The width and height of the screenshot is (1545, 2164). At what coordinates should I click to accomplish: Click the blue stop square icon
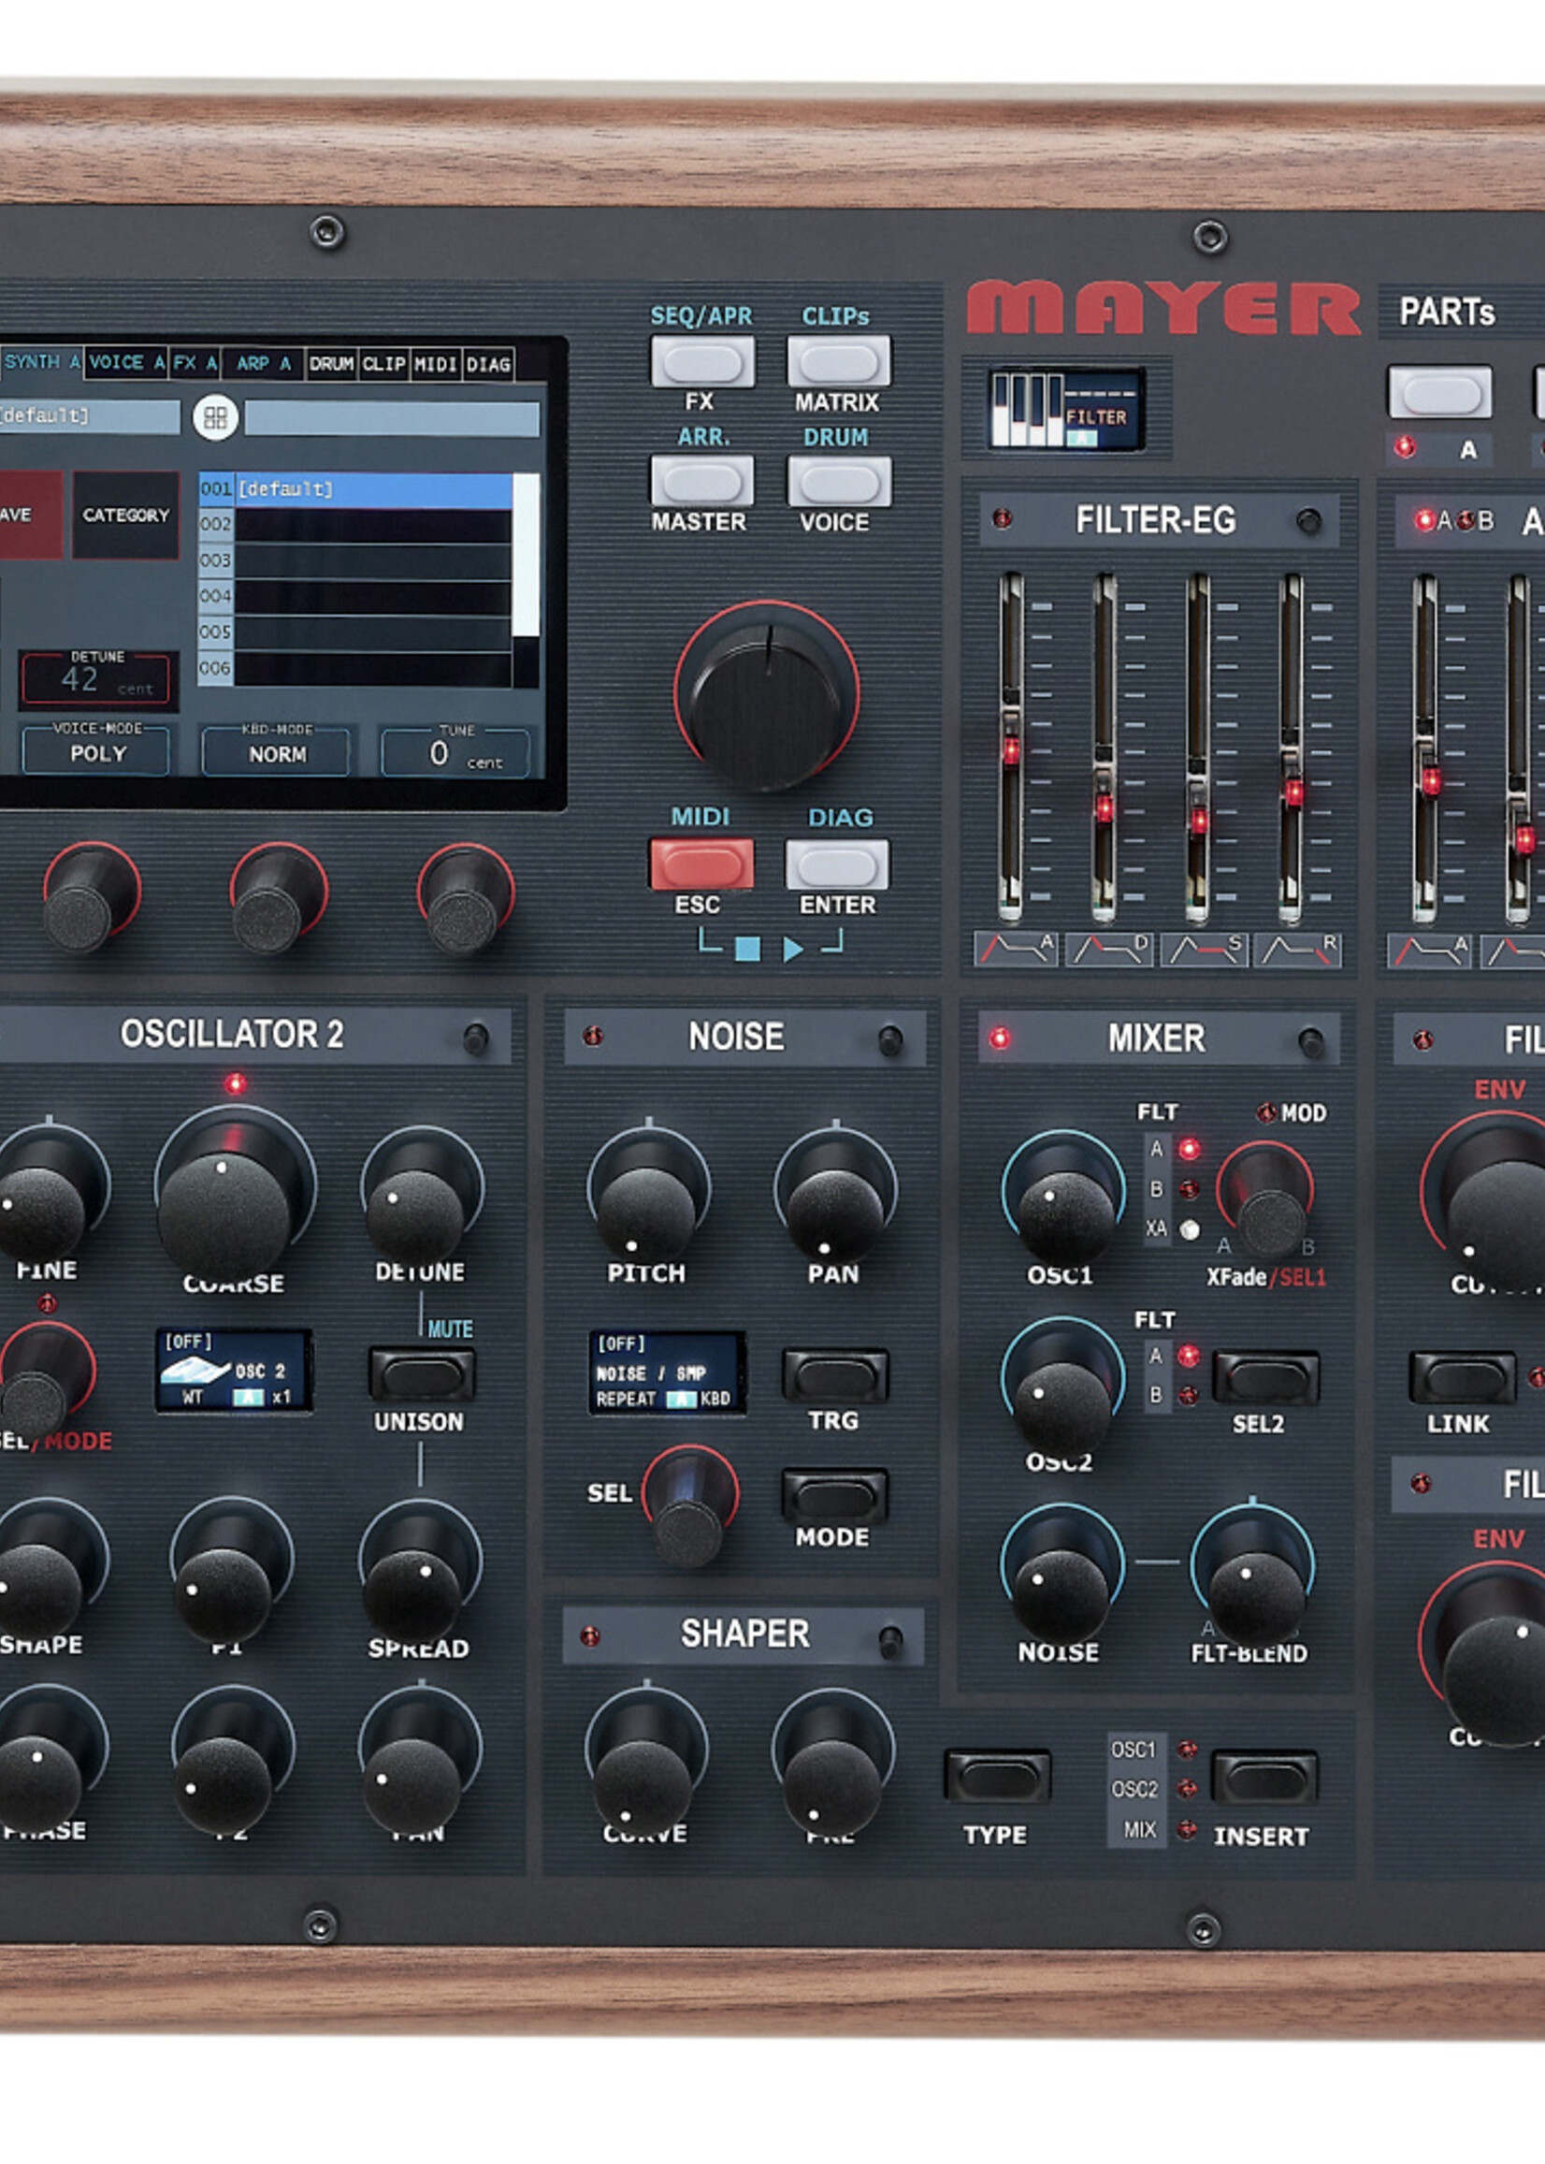(748, 949)
